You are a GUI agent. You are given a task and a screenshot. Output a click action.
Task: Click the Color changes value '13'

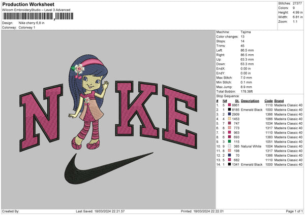click(242, 37)
